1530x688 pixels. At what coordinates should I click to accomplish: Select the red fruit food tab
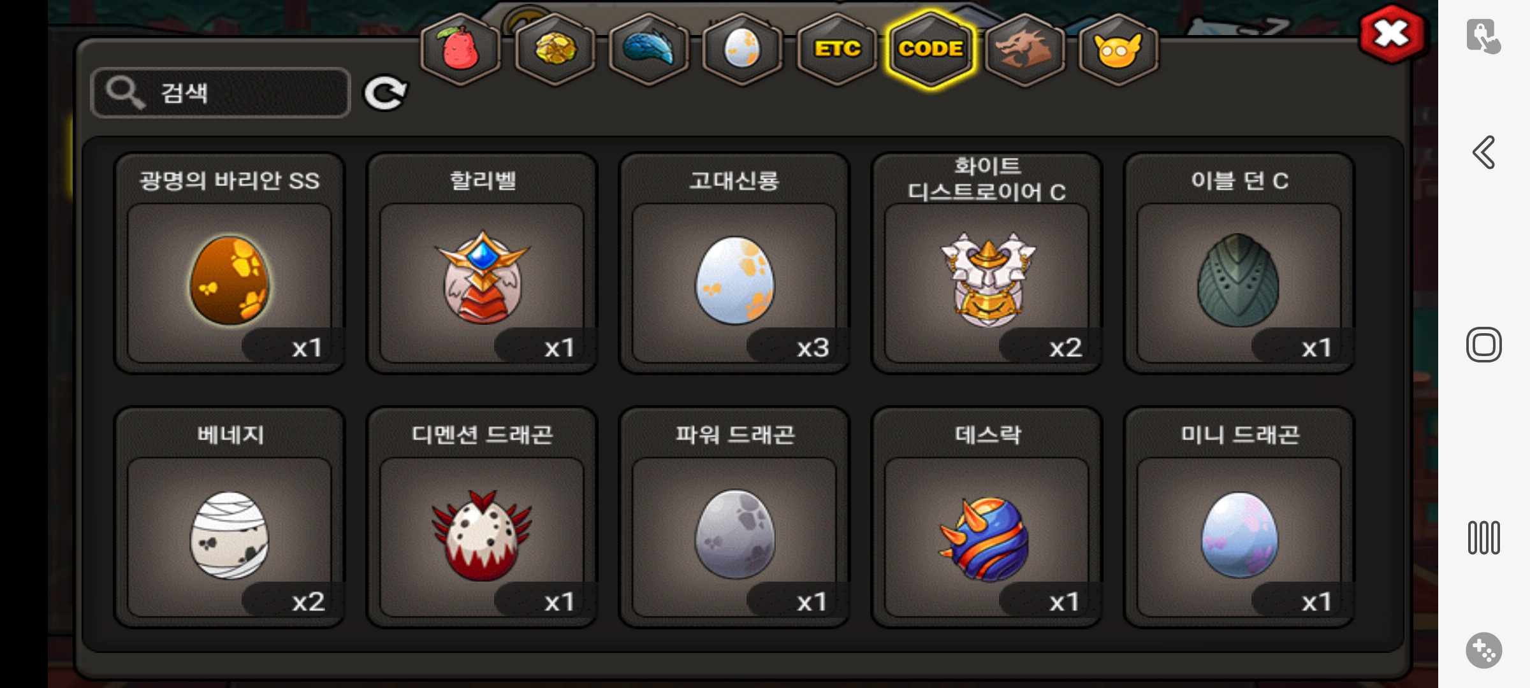tap(460, 50)
